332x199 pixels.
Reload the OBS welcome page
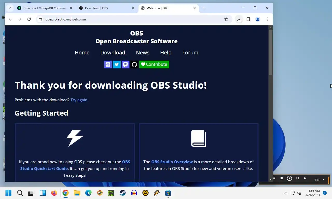coord(29,19)
